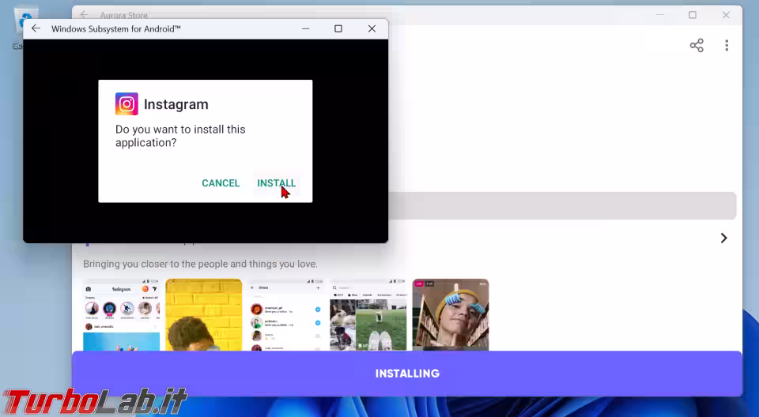Screen dimensions: 759x417
Task: Open the yellow brick wall screenshot
Action: pyautogui.click(x=204, y=314)
